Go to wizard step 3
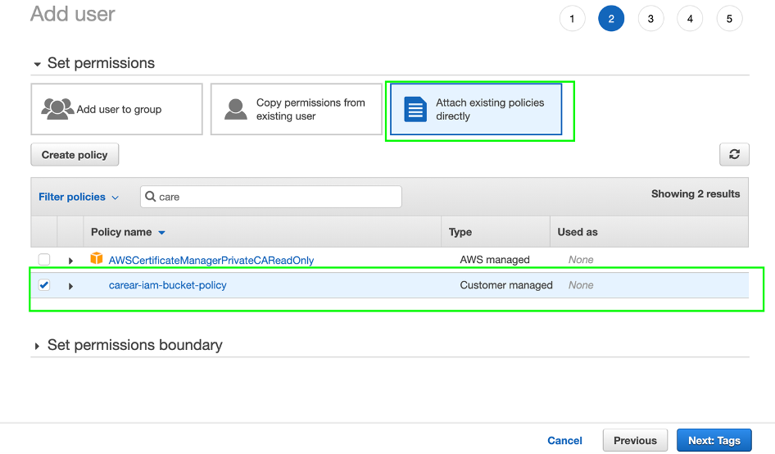The width and height of the screenshot is (775, 454). (x=651, y=19)
